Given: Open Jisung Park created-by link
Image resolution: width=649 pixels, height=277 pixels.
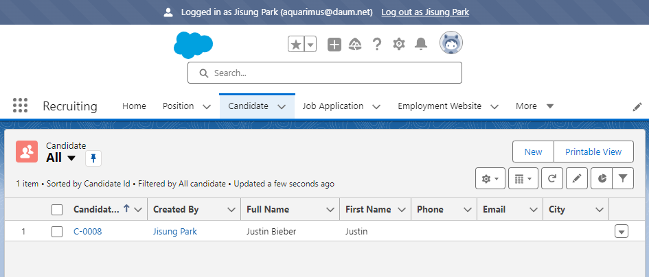Looking at the screenshot, I should click(x=175, y=232).
